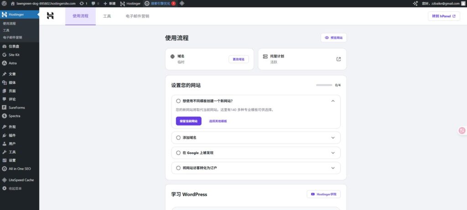
Task: Switch to 使用流程 tab
Action: coord(80,16)
